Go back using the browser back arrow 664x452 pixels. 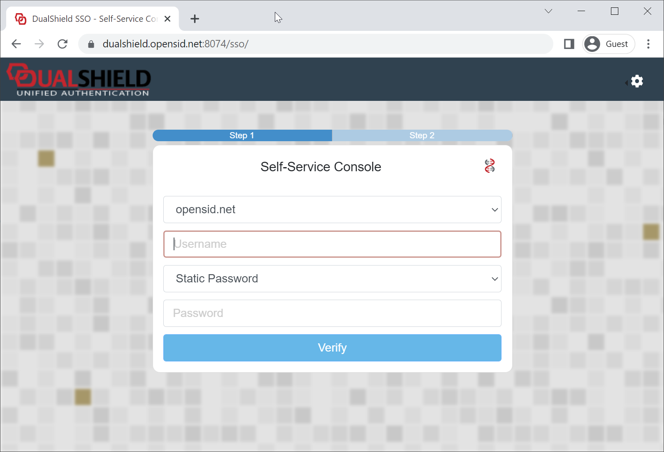(16, 44)
